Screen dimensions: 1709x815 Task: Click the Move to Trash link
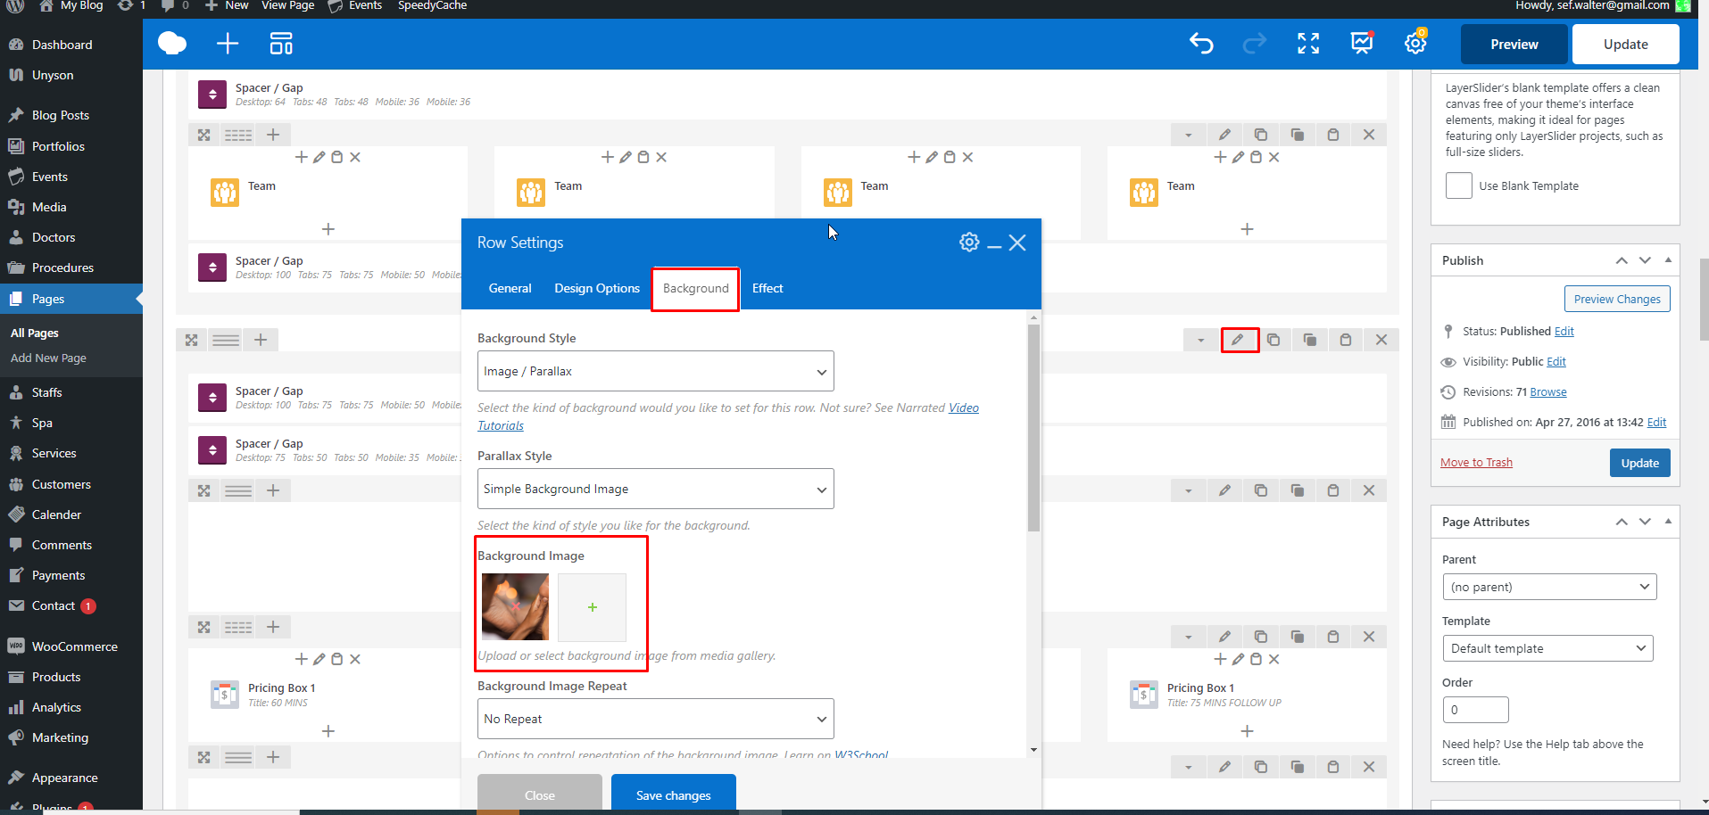pyautogui.click(x=1476, y=462)
